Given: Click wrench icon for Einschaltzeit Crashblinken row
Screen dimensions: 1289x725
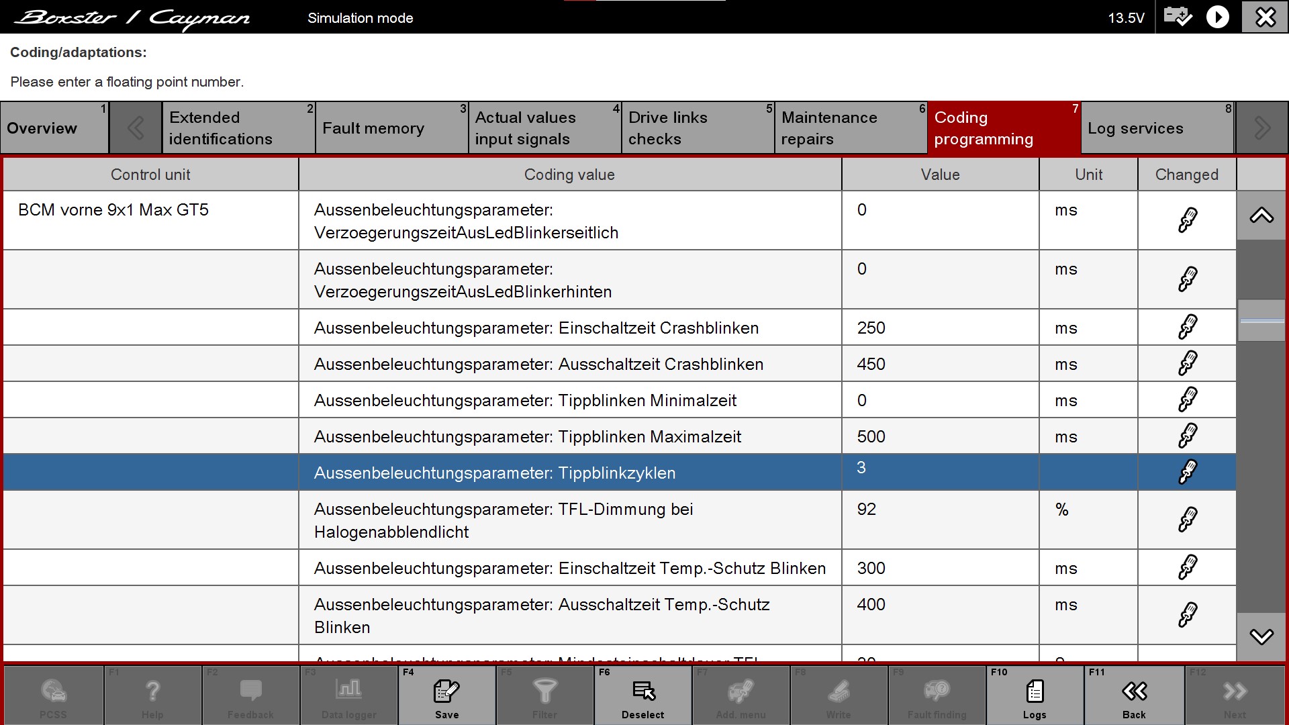Looking at the screenshot, I should [1187, 327].
